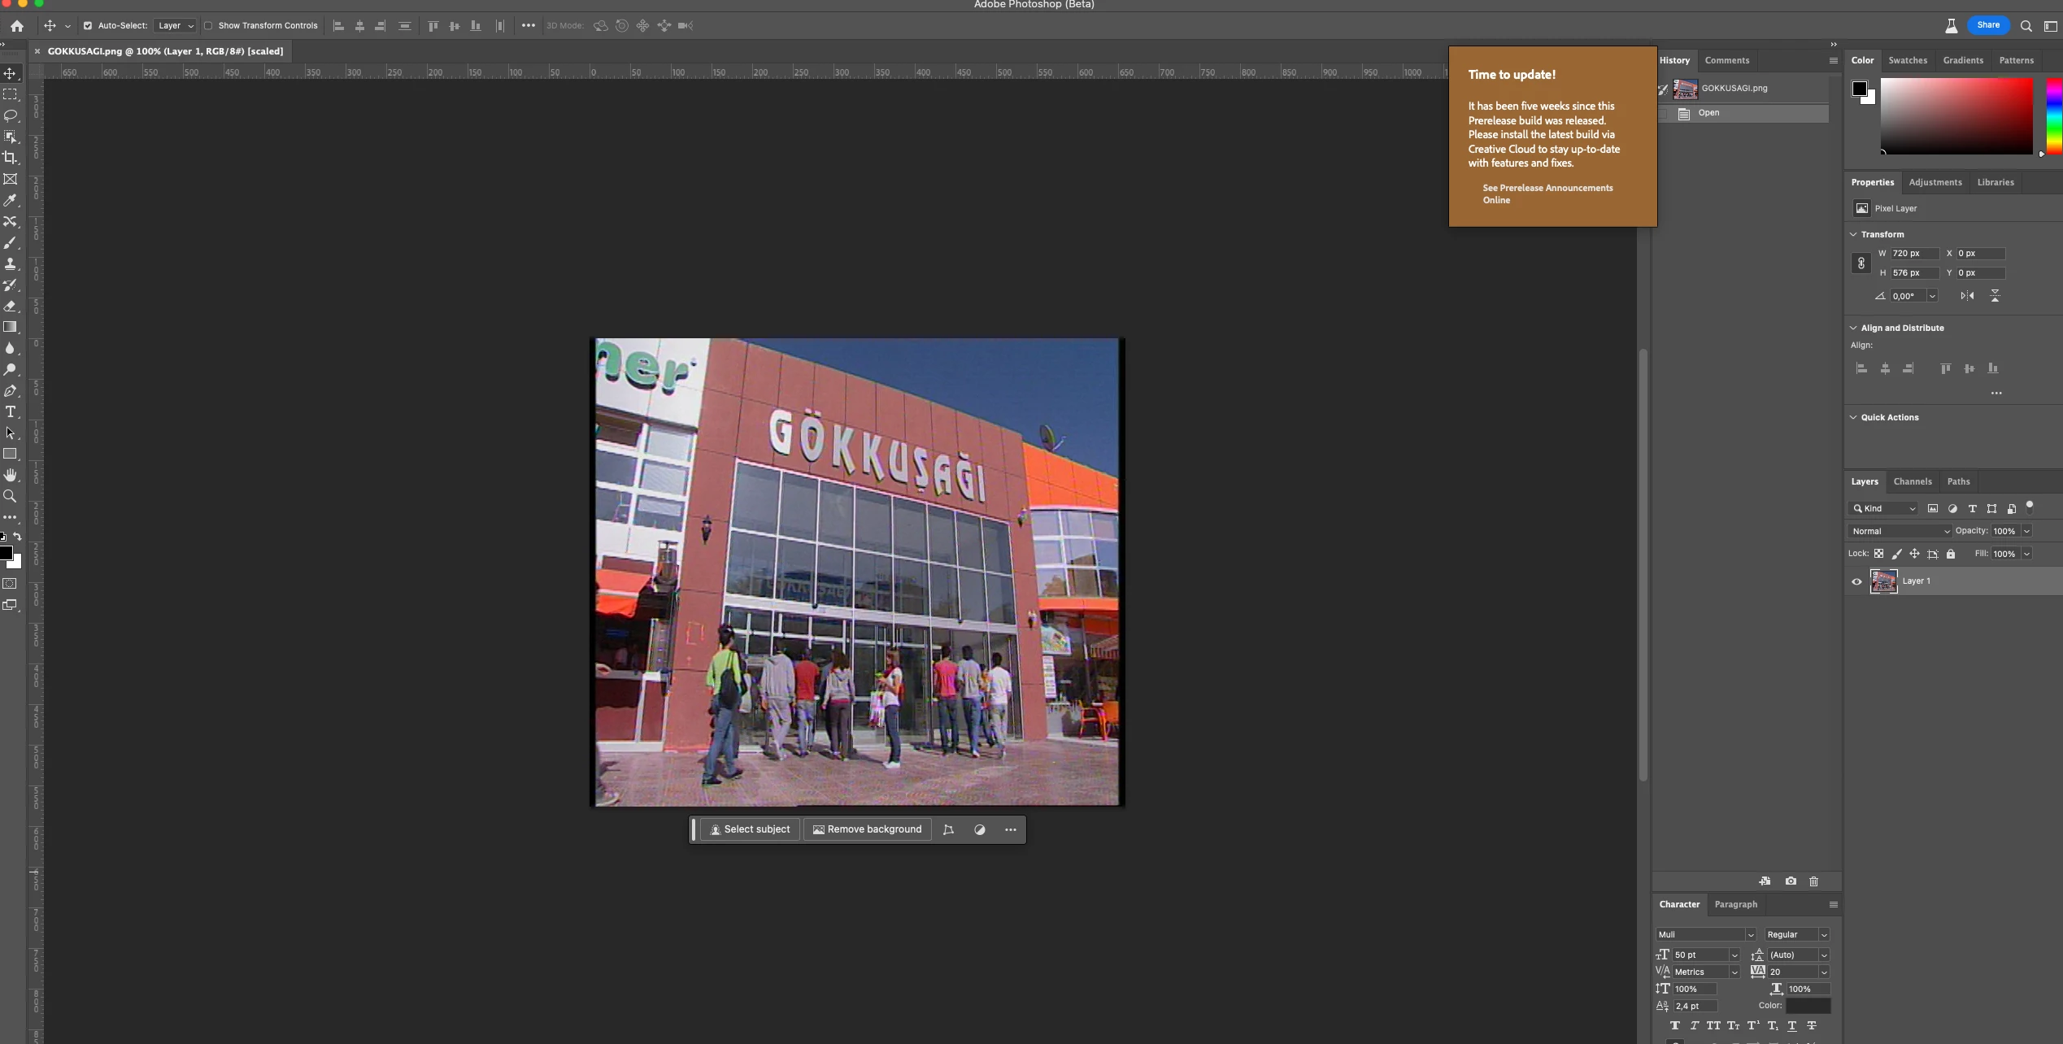
Task: Open the Swatches tab
Action: point(1907,60)
